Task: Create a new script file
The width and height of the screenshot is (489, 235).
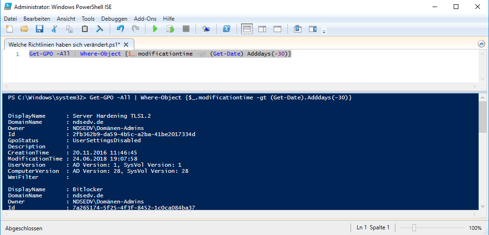Action: [9, 29]
